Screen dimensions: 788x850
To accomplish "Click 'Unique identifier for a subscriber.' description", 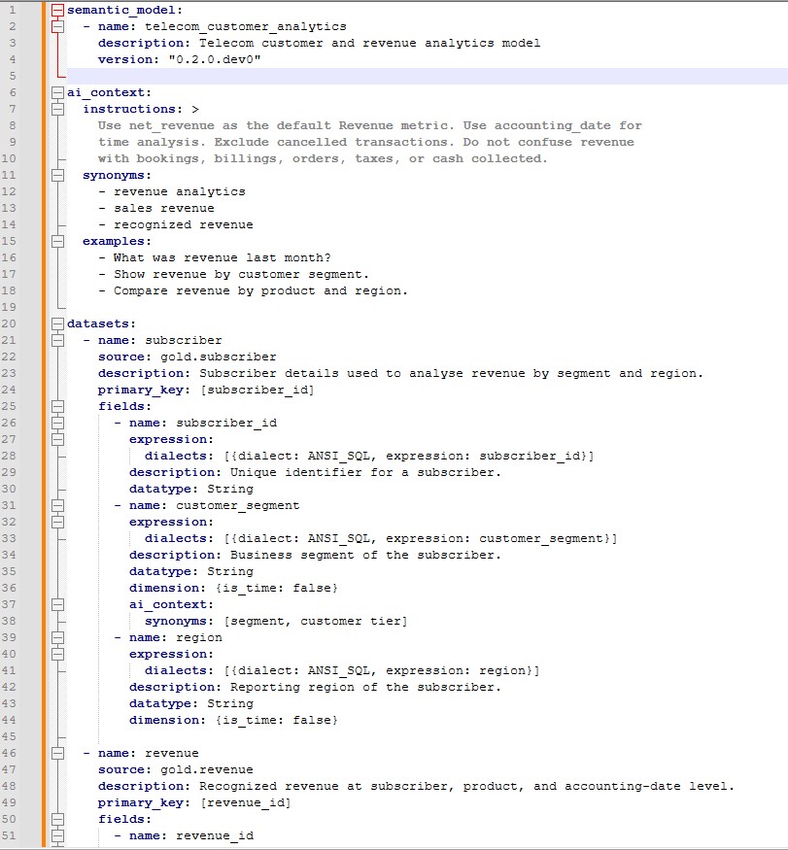I will coord(365,473).
